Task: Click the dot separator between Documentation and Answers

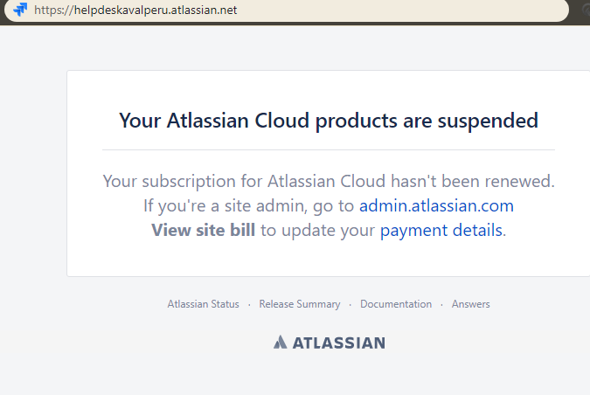Action: tap(441, 305)
